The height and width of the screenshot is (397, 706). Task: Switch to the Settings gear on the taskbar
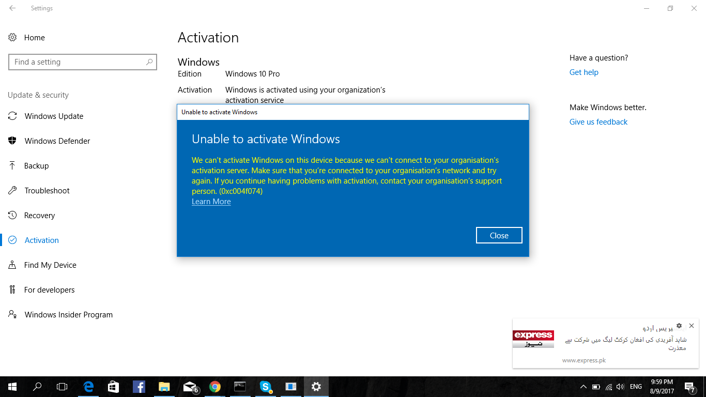(316, 387)
